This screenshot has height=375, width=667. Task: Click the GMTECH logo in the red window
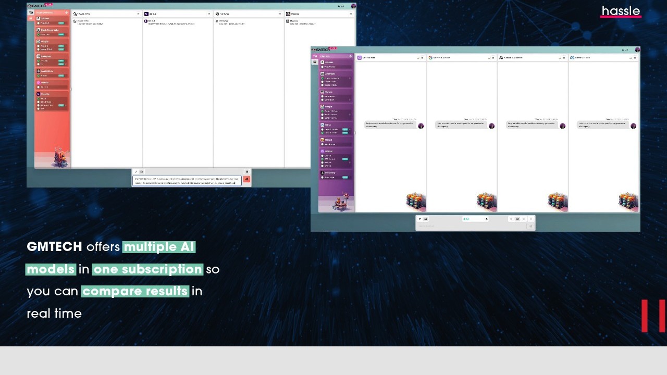click(x=35, y=6)
